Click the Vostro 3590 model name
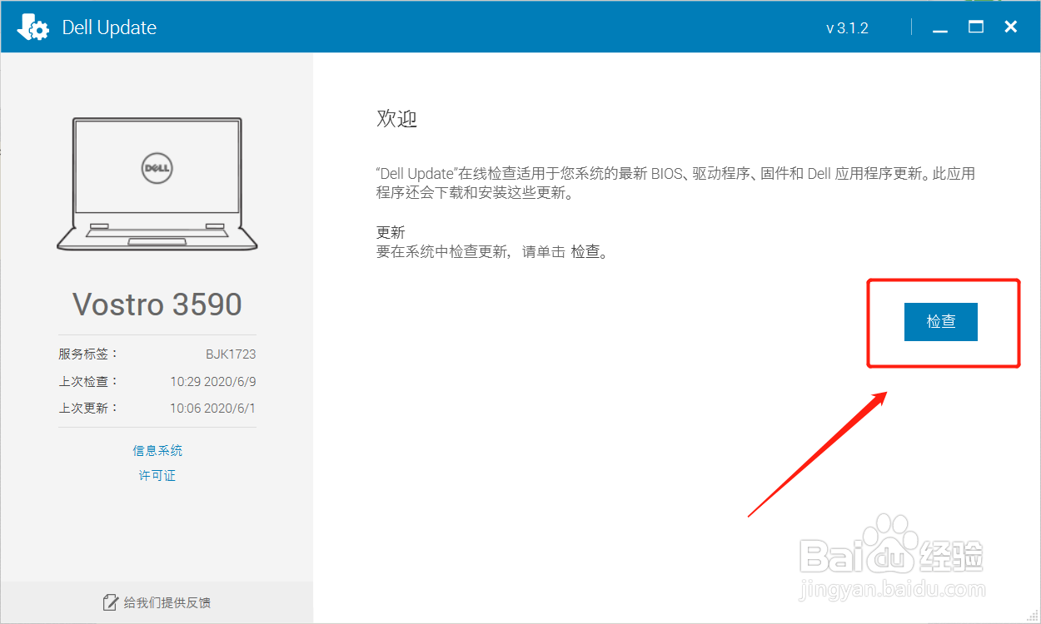Image resolution: width=1041 pixels, height=624 pixels. pos(157,305)
